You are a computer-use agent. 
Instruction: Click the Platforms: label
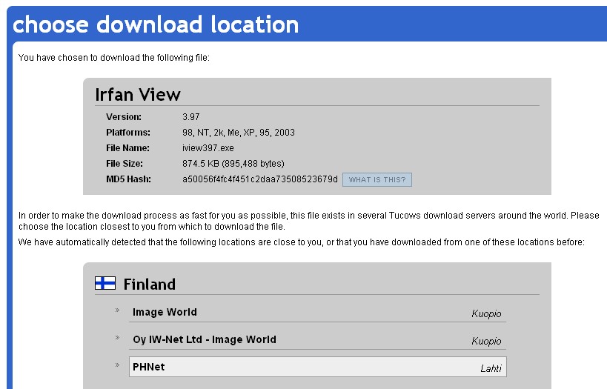click(128, 133)
